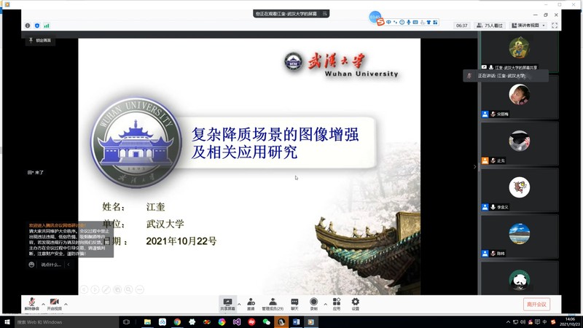Toggle the lock screen (锁定画面) pin
This screenshot has width=583, height=328.
coord(41,40)
